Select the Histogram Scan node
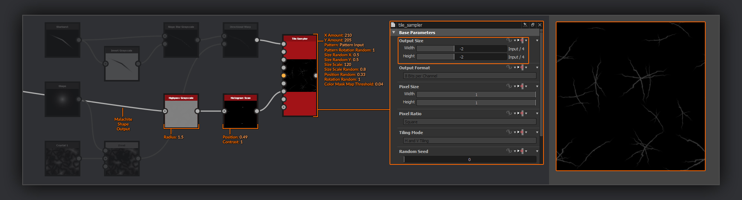742x200 pixels. click(x=240, y=111)
